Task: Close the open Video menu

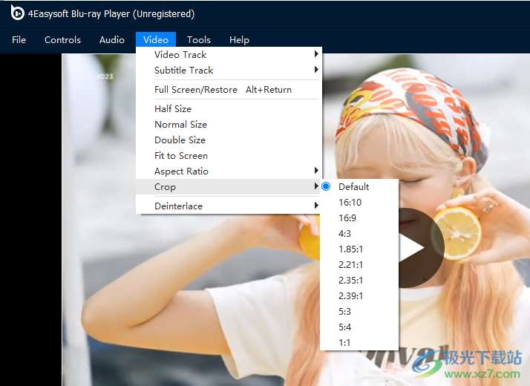Action: tap(156, 40)
